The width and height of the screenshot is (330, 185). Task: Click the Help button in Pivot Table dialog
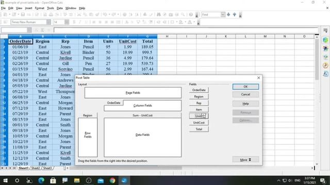tap(245, 104)
